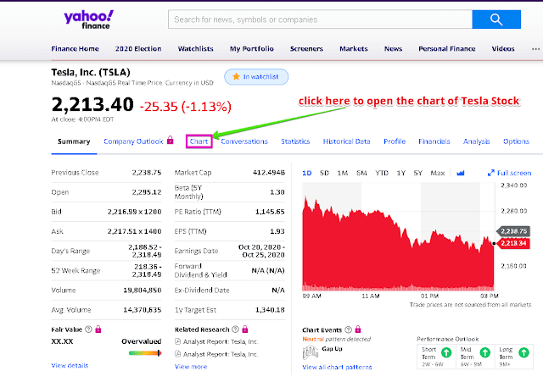Click the Gap Up candlestick pattern icon
The height and width of the screenshot is (382, 543).
point(311,352)
